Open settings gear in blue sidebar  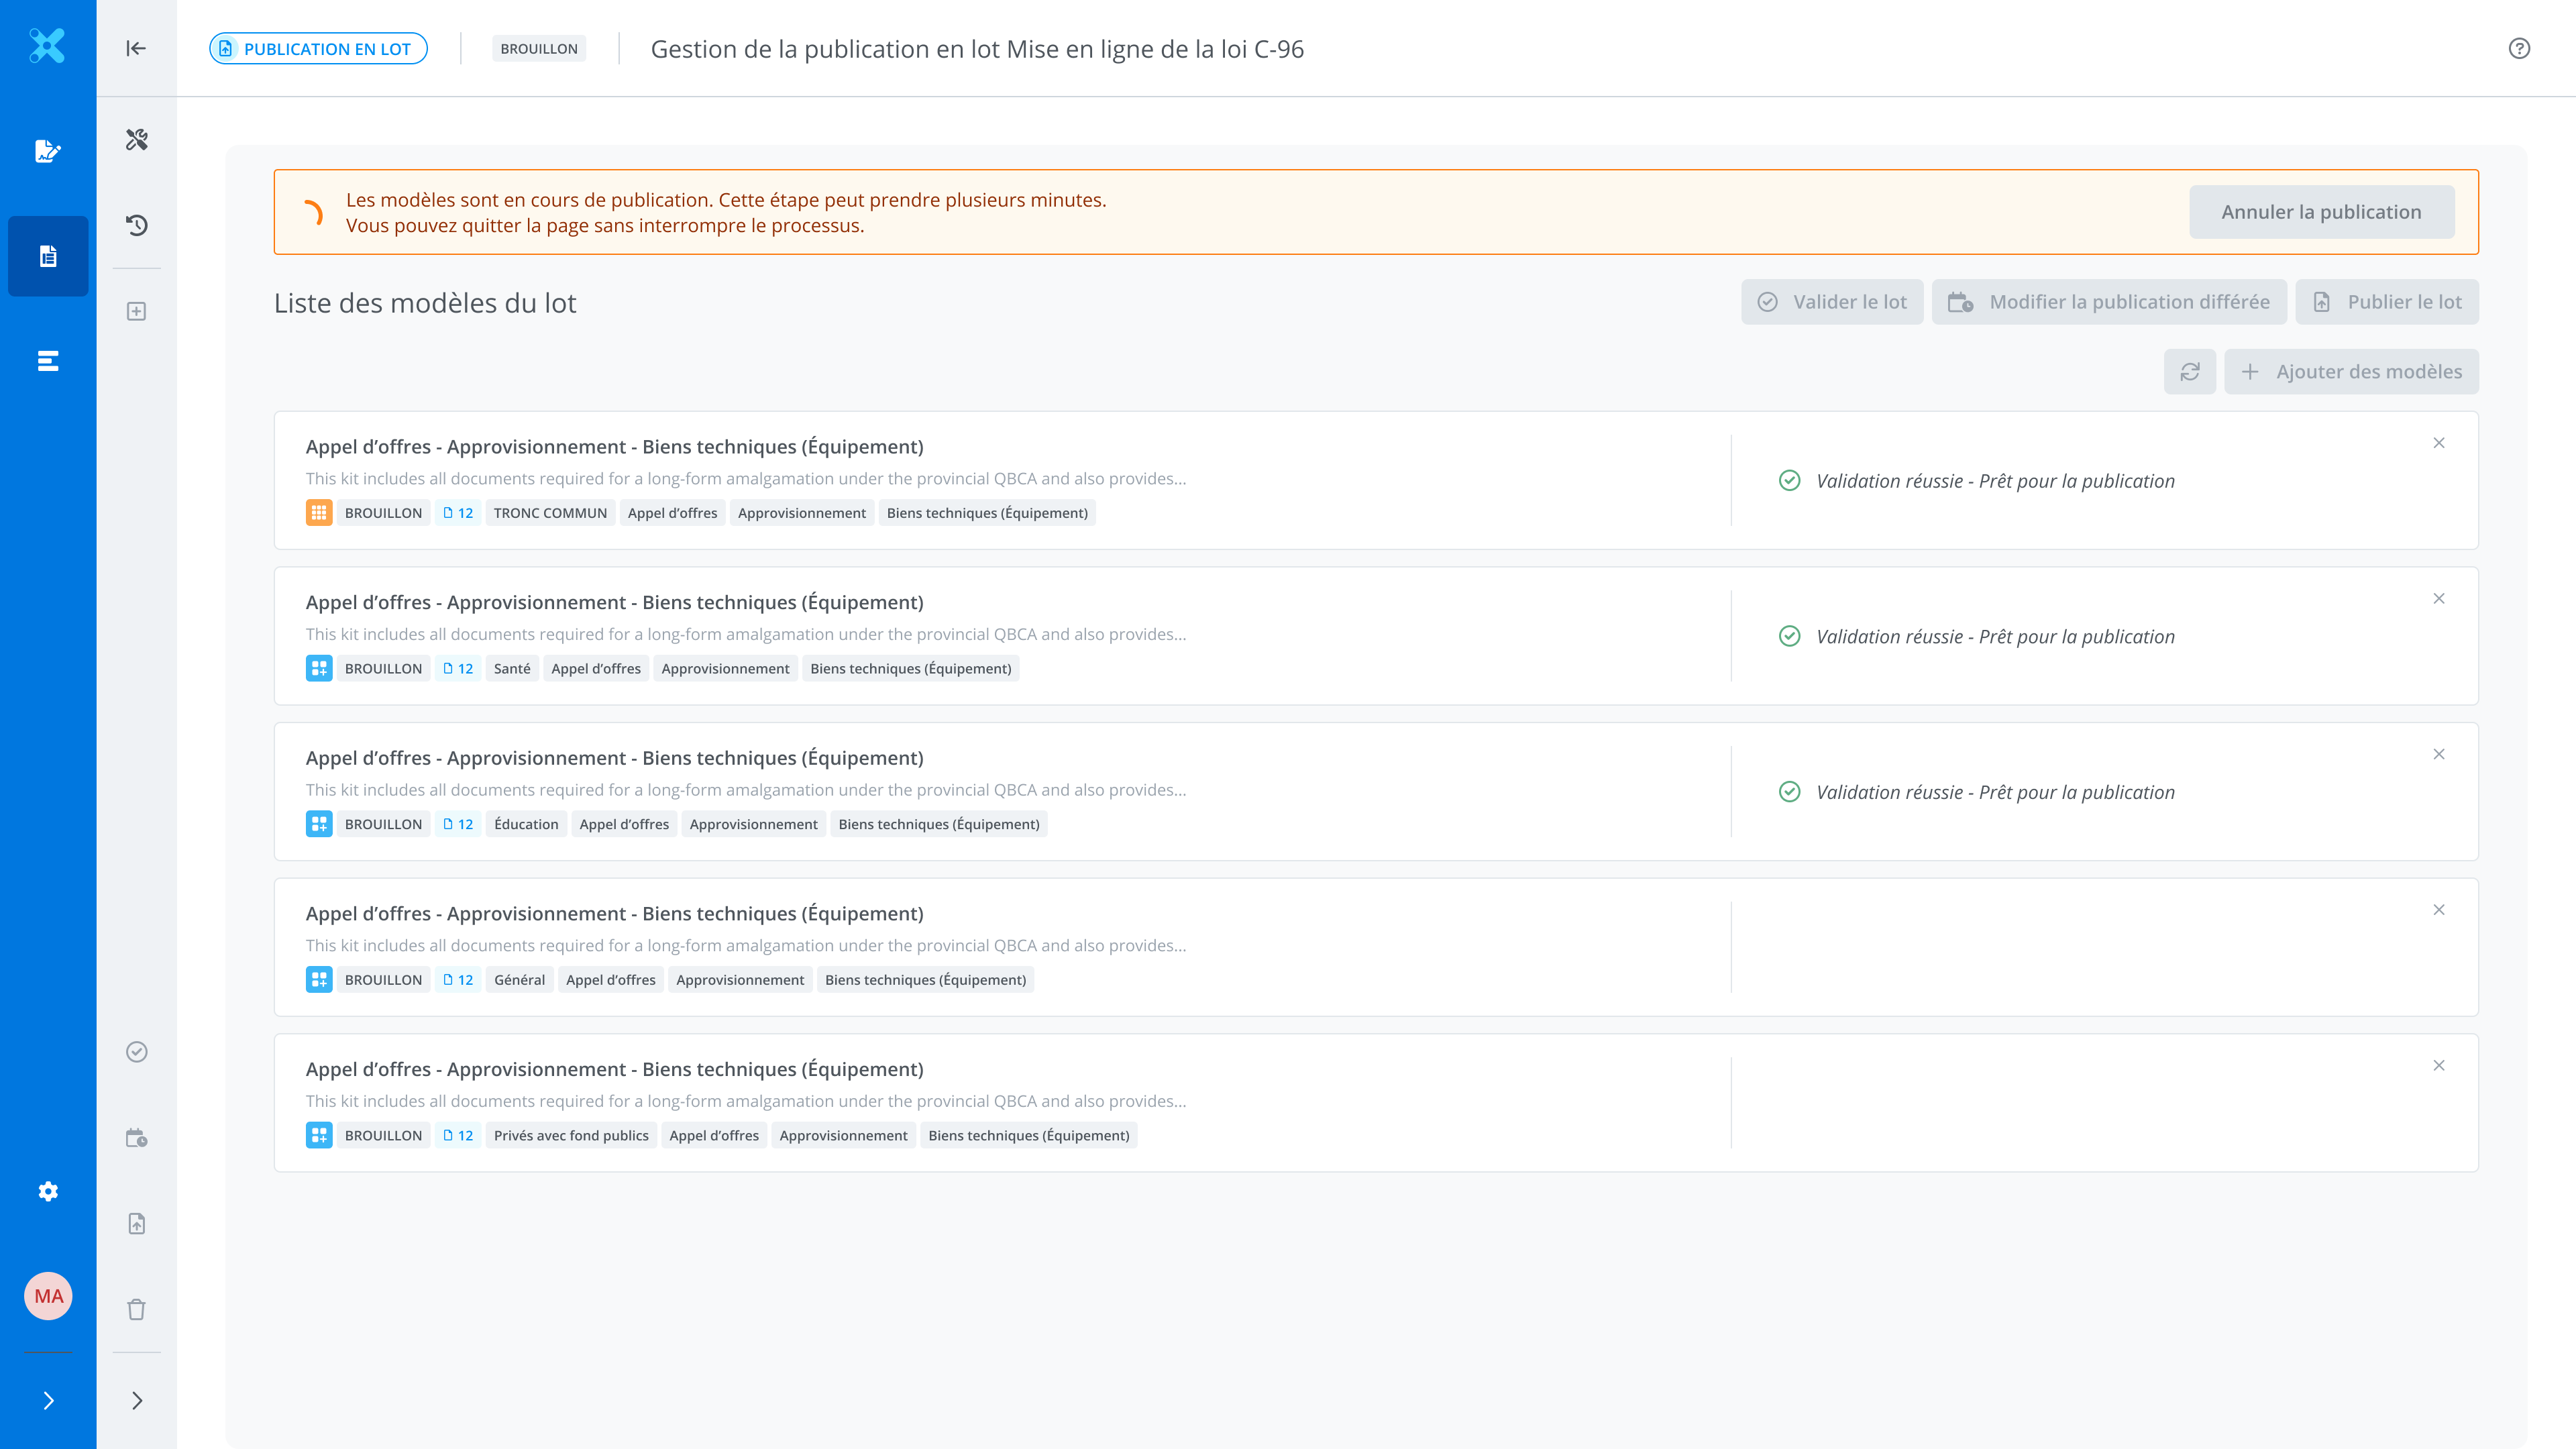[x=48, y=1191]
